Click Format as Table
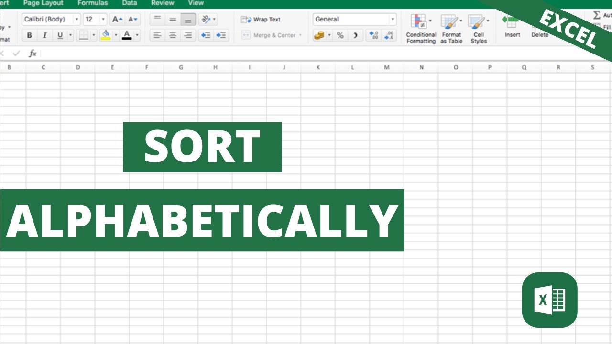Image resolution: width=612 pixels, height=344 pixels. pos(451,29)
